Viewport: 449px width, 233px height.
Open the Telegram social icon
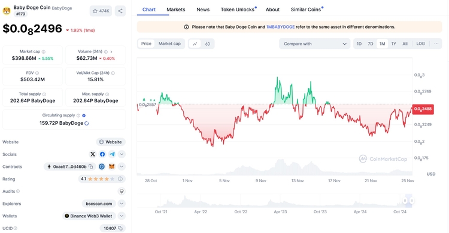(112, 154)
